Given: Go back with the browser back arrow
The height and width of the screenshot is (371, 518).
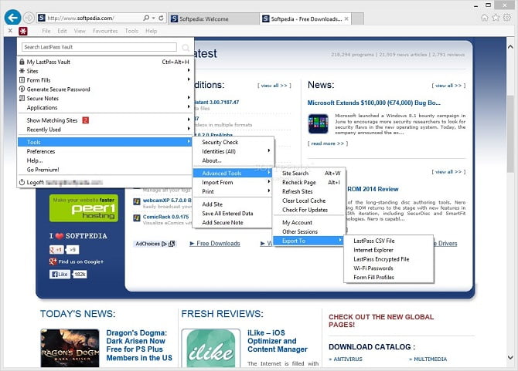Looking at the screenshot, I should tap(12, 17).
